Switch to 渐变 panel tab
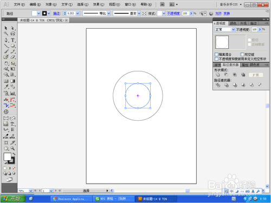271x203 pixels. point(217,65)
